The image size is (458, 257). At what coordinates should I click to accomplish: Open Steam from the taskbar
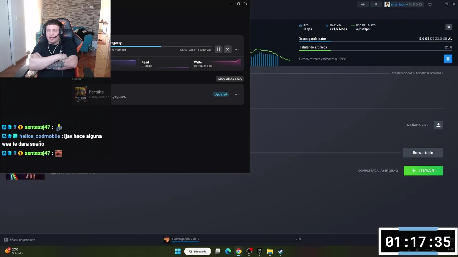tap(280, 251)
